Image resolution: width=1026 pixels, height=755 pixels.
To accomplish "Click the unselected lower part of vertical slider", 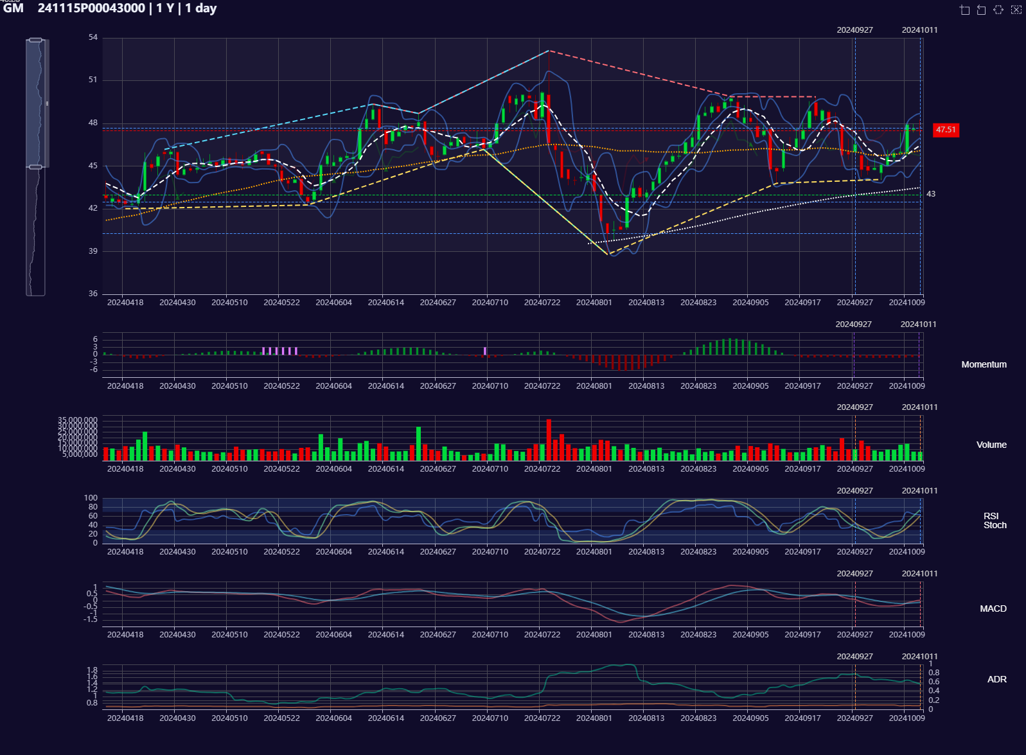I will 35,231.
